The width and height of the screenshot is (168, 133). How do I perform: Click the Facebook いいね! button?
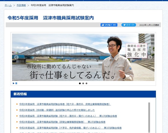click(x=109, y=25)
